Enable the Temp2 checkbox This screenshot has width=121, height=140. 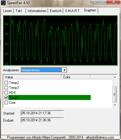[x=6, y=83]
